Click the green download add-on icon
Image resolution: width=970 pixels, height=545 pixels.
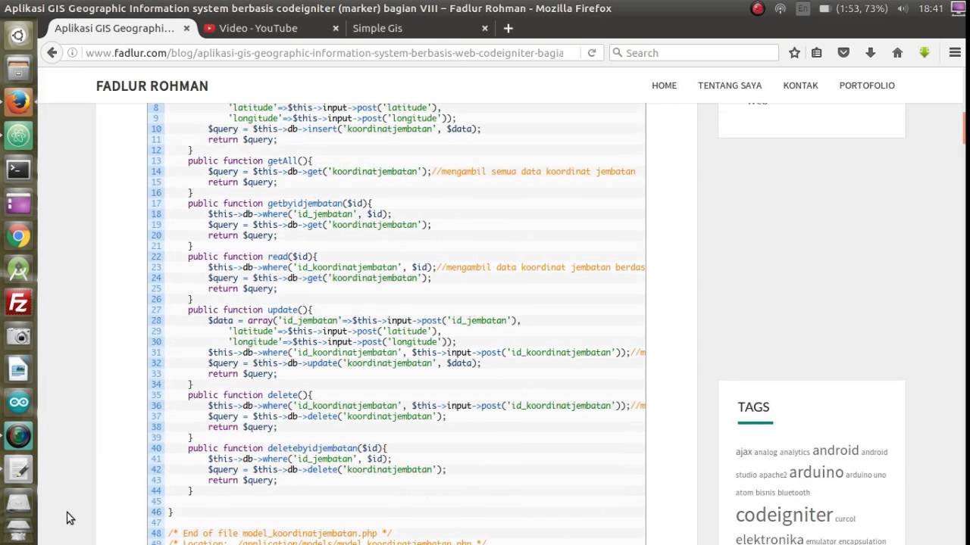click(x=925, y=53)
